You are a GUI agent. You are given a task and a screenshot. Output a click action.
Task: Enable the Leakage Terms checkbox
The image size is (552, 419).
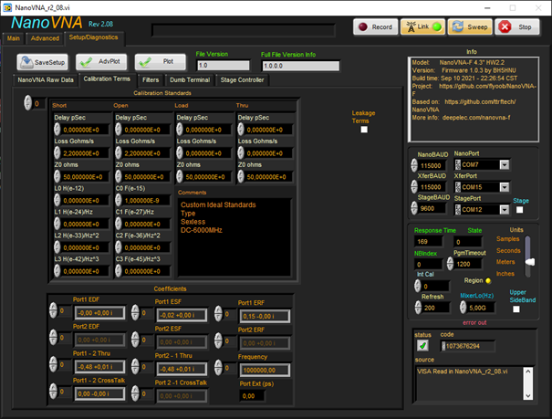(x=364, y=130)
